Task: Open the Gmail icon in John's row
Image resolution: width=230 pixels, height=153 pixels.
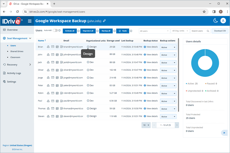Action: 53,55
